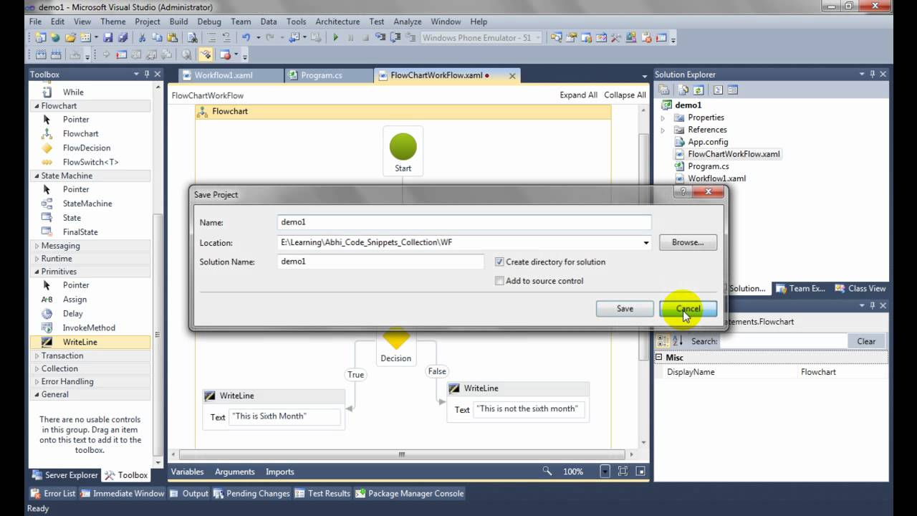Cancel the Save Project dialog
Viewport: 917px width, 516px height.
coord(688,309)
